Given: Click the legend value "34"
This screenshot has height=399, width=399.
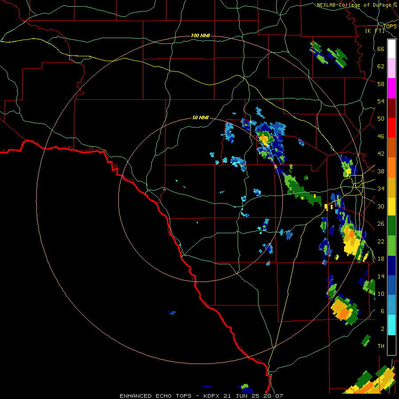Looking at the screenshot, I should click(x=381, y=189).
